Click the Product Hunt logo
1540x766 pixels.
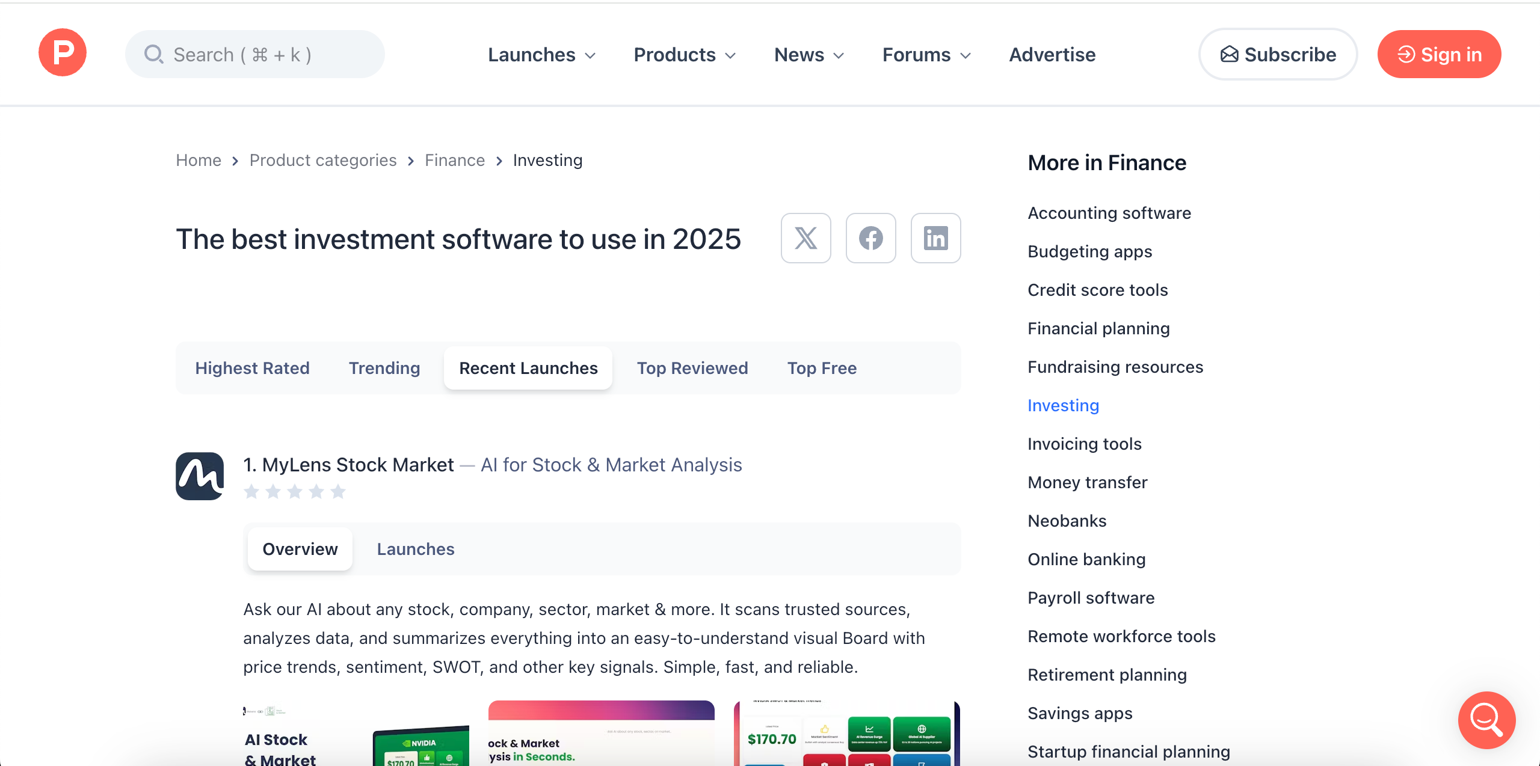63,53
